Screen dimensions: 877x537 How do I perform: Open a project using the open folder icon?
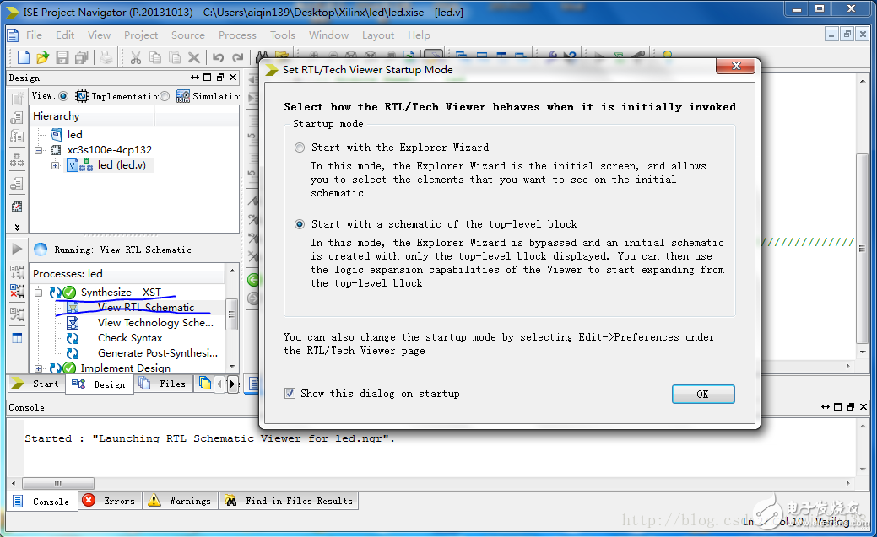[x=41, y=56]
